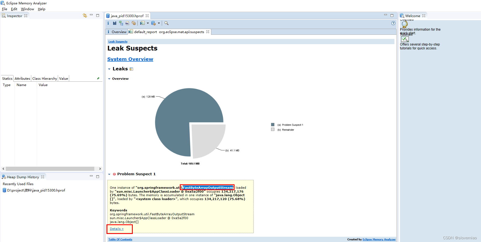Image resolution: width=481 pixels, height=242 pixels.
Task: Open the Edit menu
Action: tap(14, 9)
